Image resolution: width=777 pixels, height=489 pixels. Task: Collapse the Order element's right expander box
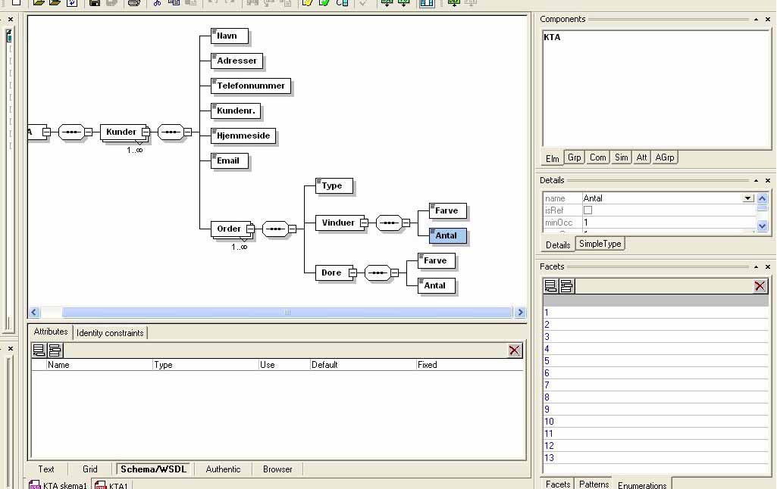point(249,229)
